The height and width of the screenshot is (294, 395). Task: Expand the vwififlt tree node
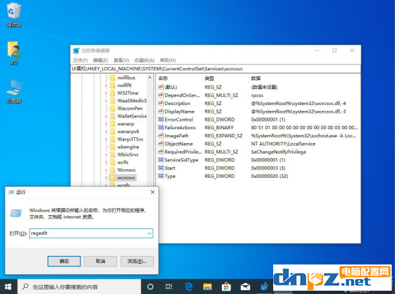tap(106, 85)
